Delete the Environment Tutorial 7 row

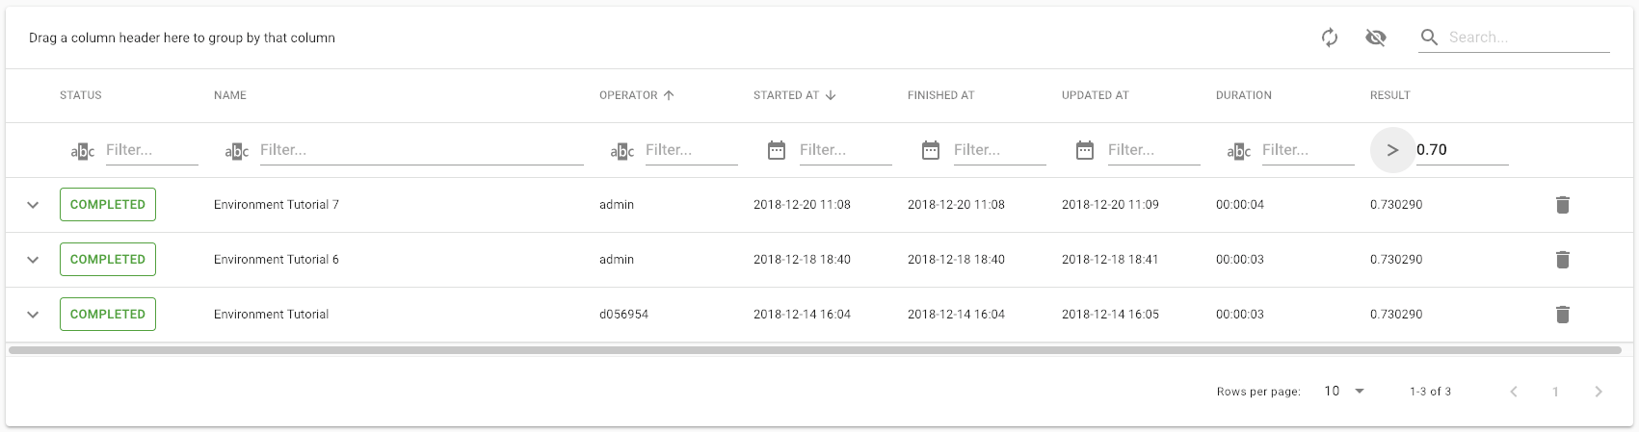pyautogui.click(x=1563, y=205)
